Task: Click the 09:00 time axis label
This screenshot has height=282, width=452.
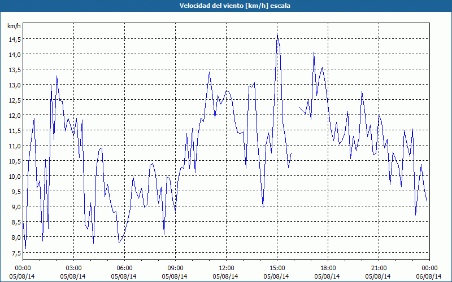Action: pyautogui.click(x=175, y=268)
